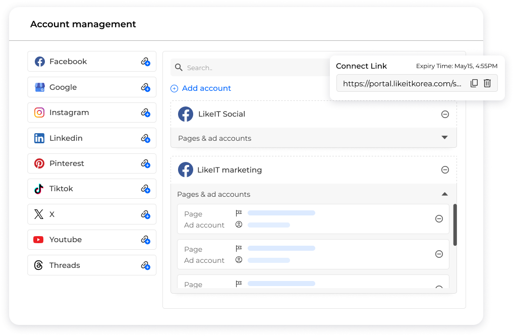Delete the Connect Link with trash icon
This screenshot has width=514, height=336.
487,83
